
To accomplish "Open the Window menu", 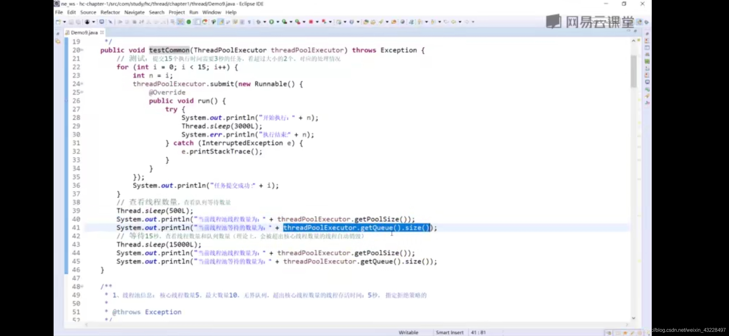I will pyautogui.click(x=212, y=12).
